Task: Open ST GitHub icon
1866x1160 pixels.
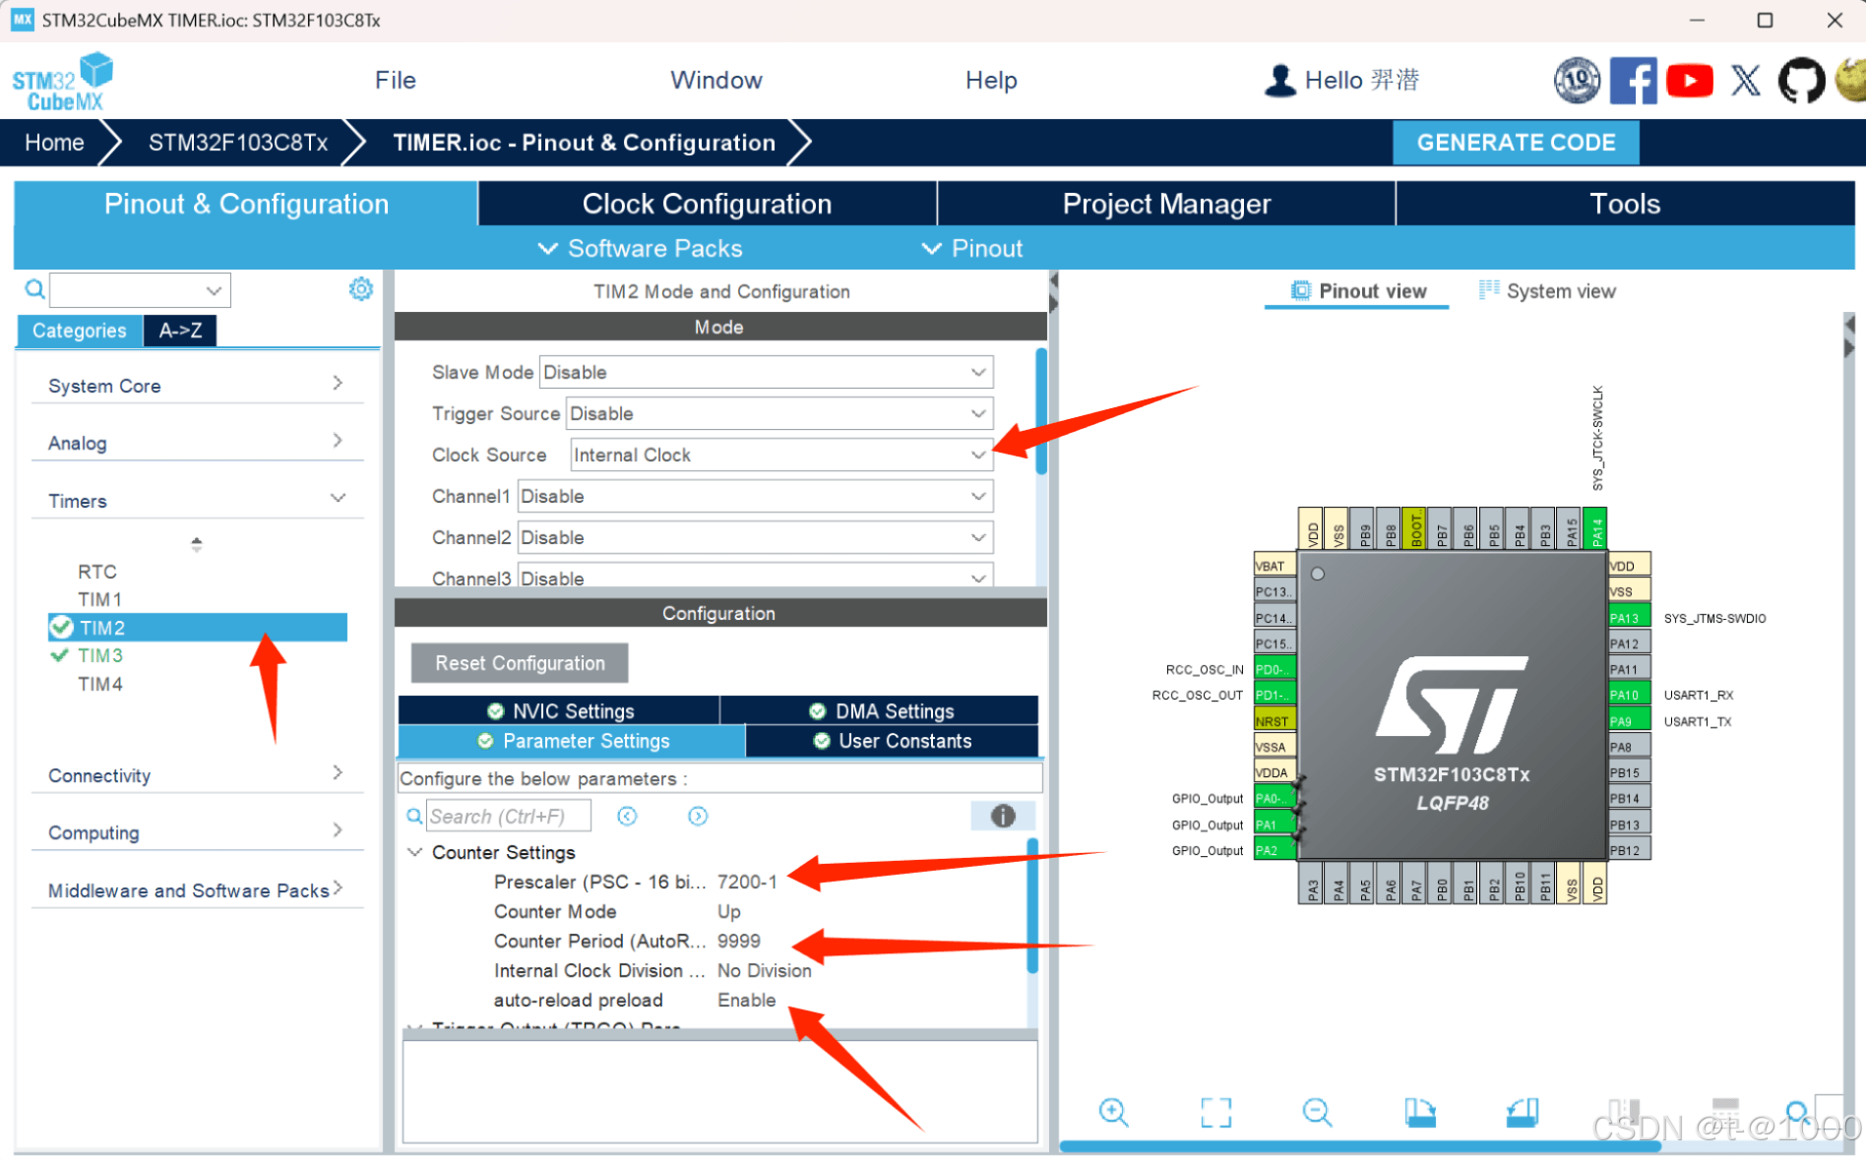Action: click(1801, 81)
